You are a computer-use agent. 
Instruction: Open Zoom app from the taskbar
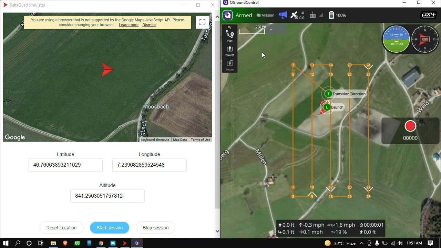[113, 243]
